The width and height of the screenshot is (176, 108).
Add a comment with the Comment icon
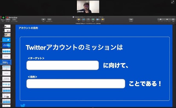[103, 20]
